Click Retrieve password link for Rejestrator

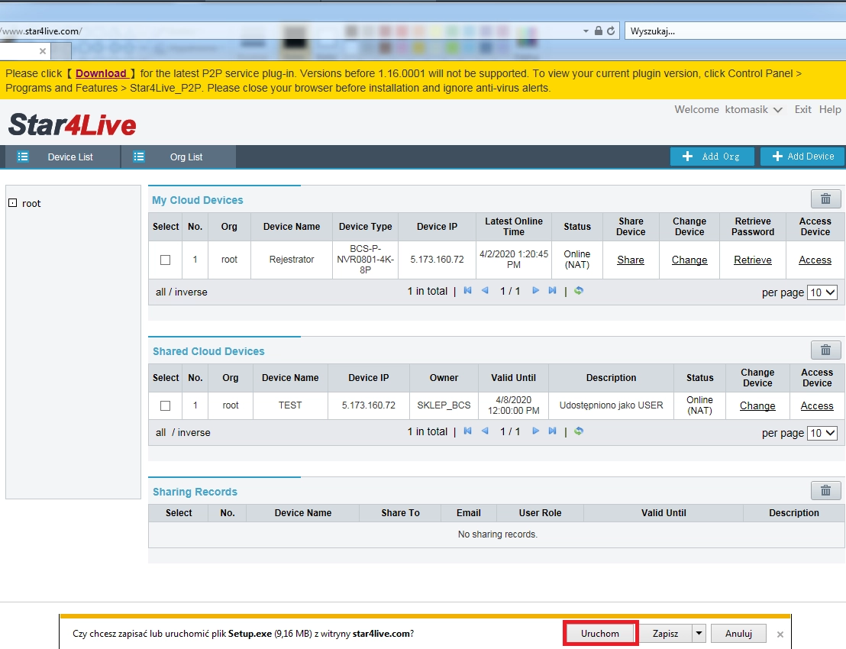pyautogui.click(x=753, y=260)
